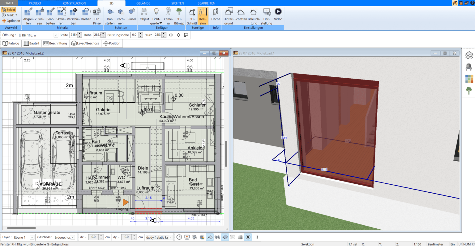The image size is (475, 246).
Task: Switch to the PROJEKT tab
Action: [35, 3]
